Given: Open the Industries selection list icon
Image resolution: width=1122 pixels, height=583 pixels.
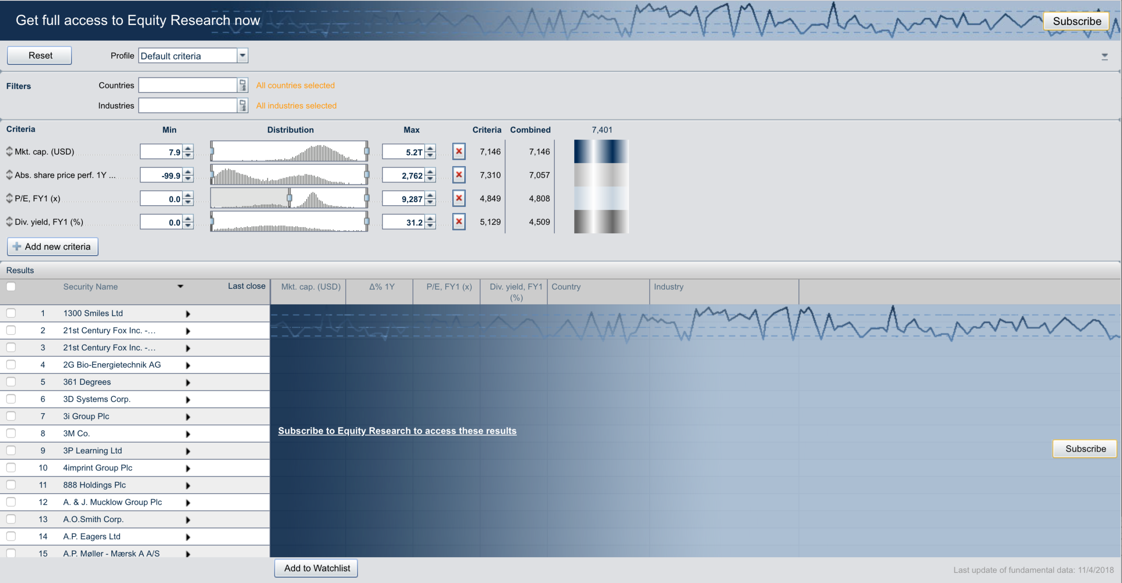Looking at the screenshot, I should point(243,105).
